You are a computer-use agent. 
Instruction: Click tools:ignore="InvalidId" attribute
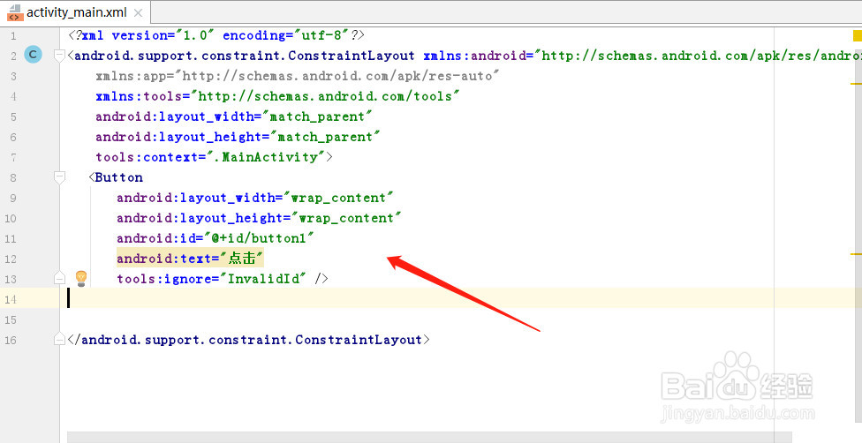pyautogui.click(x=211, y=279)
